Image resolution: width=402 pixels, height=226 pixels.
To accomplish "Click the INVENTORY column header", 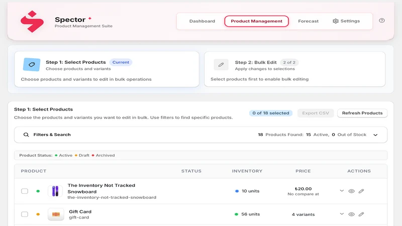I will click(247, 171).
